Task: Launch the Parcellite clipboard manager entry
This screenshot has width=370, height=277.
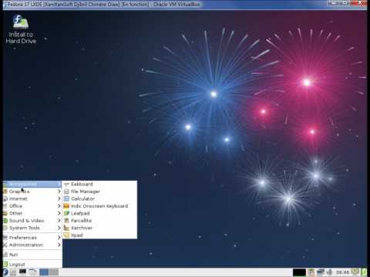Action: pos(99,221)
